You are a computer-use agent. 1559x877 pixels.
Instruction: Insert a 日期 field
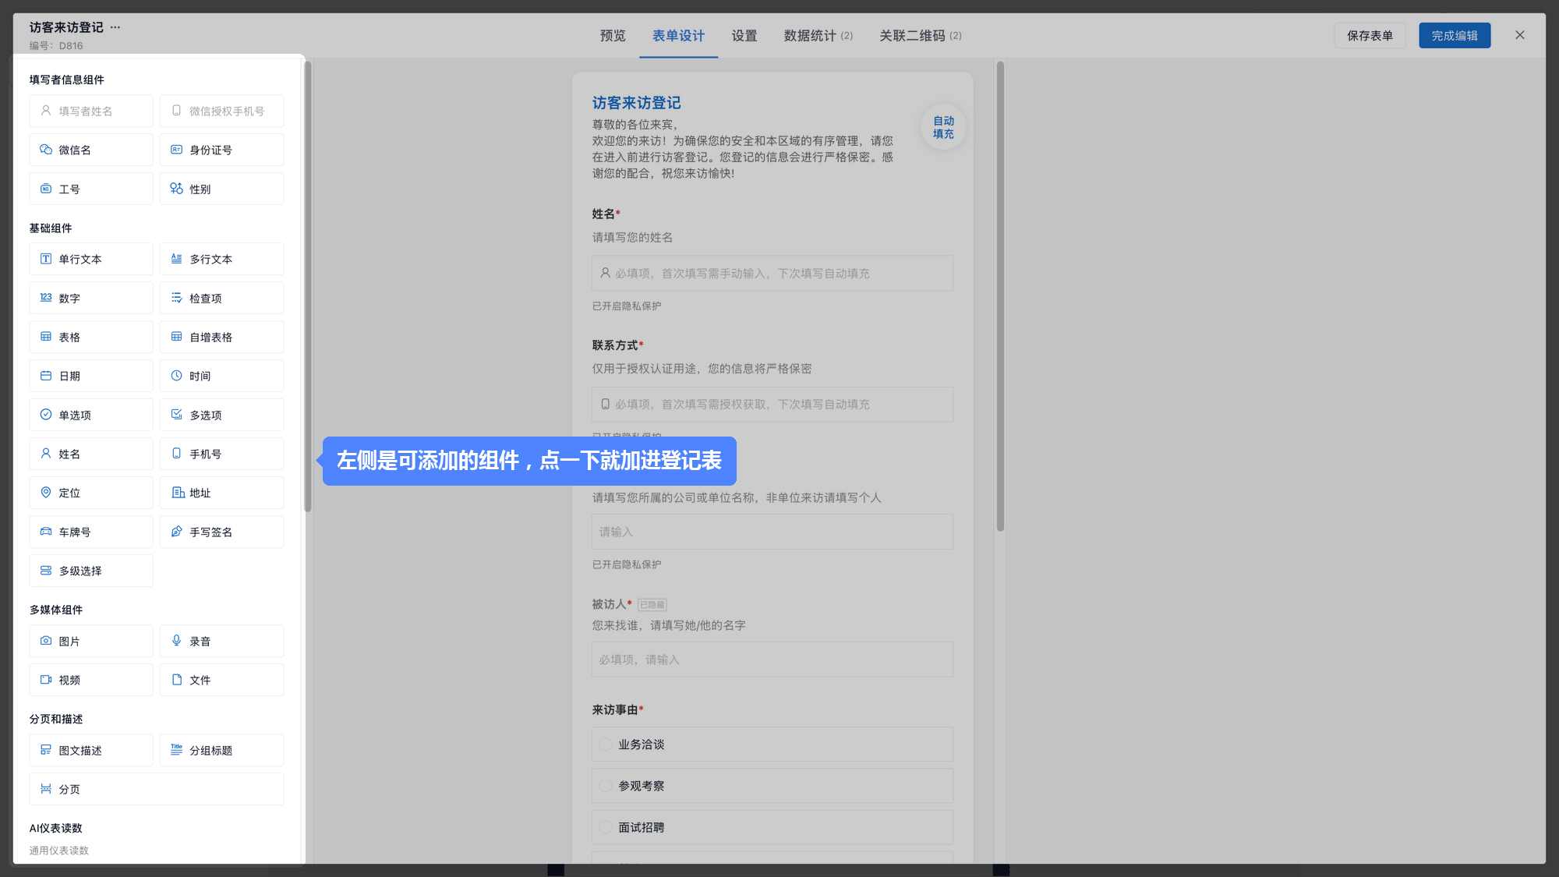(x=91, y=376)
